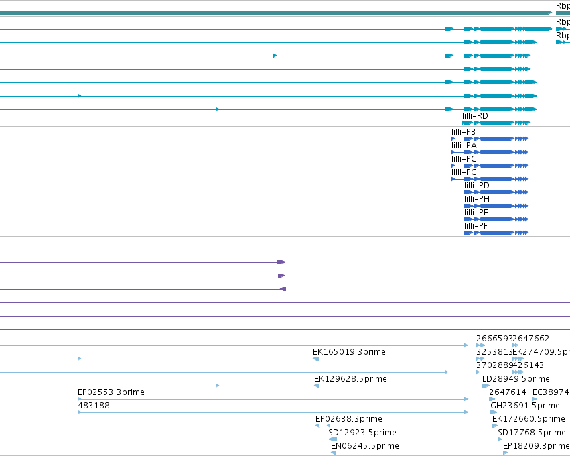Open the EP02553.3prime EST feature
The width and height of the screenshot is (570, 456).
111,392
